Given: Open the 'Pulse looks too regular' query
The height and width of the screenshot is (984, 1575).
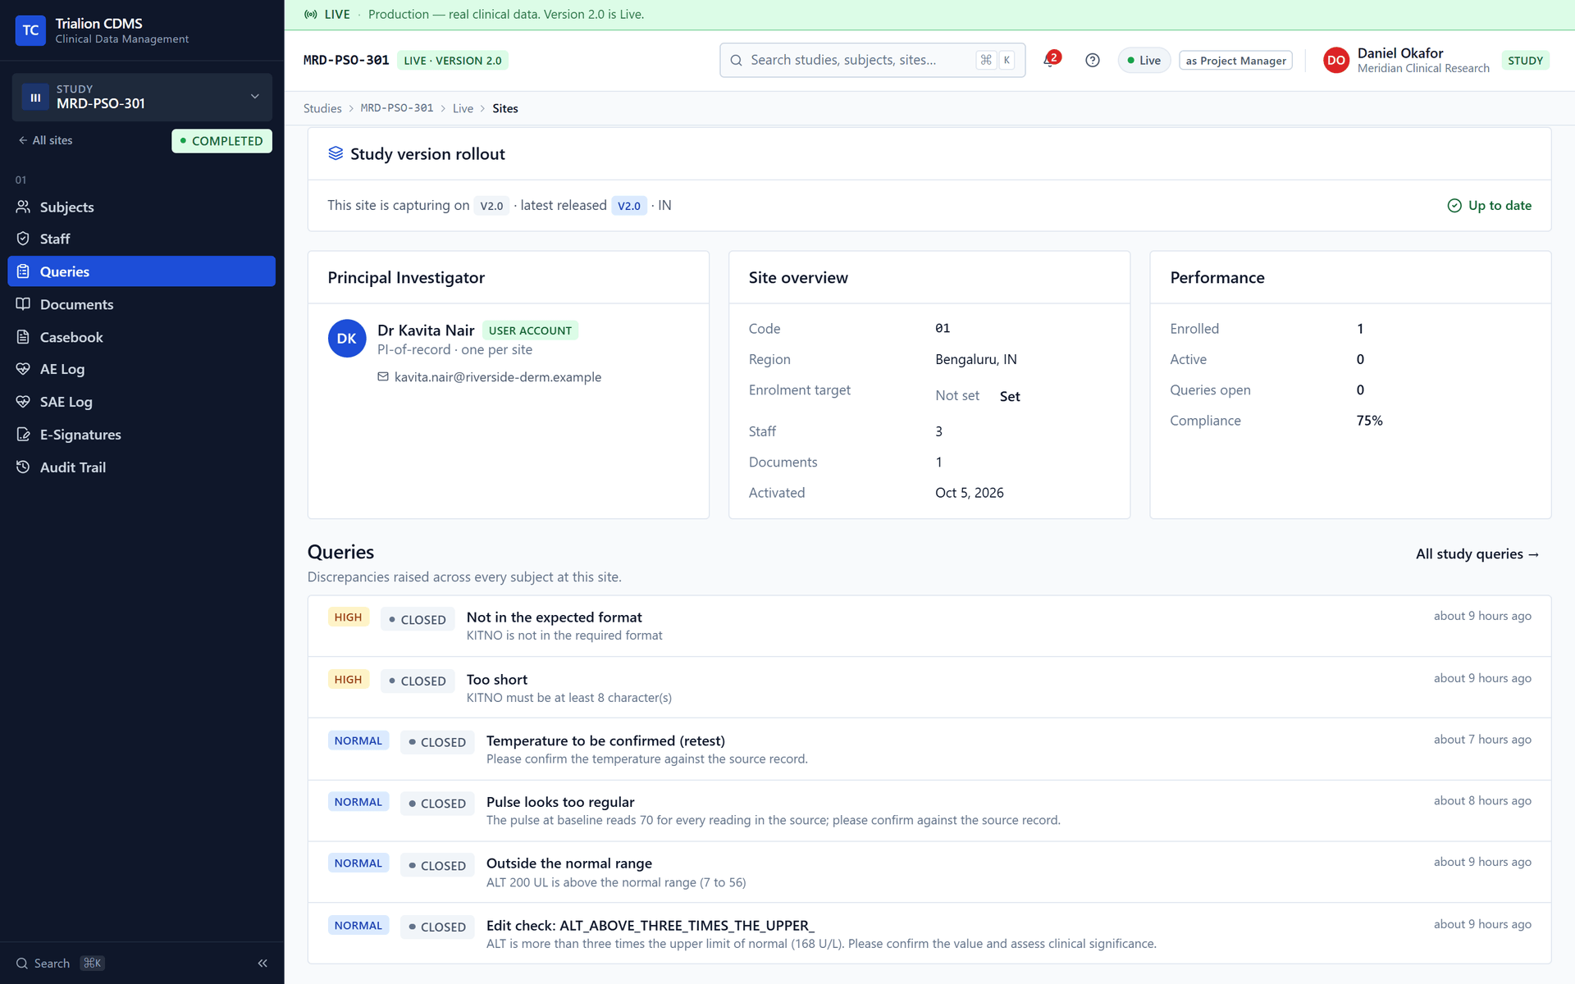Looking at the screenshot, I should point(929,811).
